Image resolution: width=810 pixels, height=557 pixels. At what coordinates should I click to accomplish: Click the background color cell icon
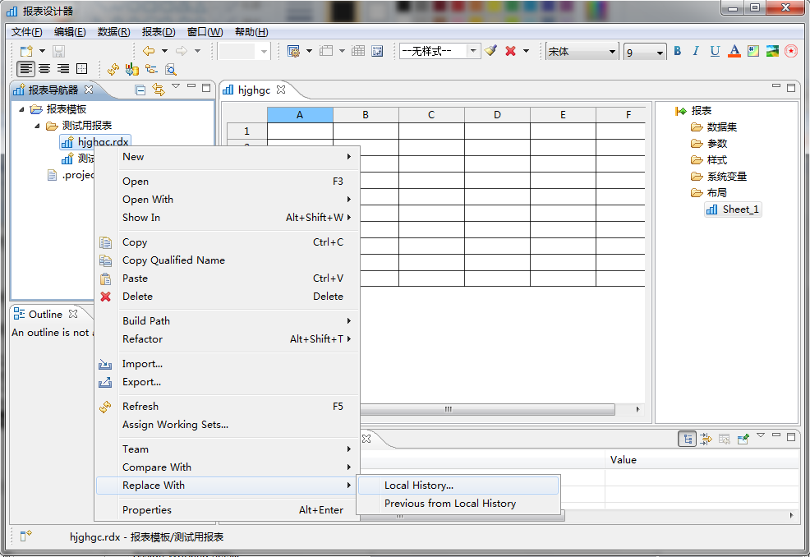click(753, 51)
